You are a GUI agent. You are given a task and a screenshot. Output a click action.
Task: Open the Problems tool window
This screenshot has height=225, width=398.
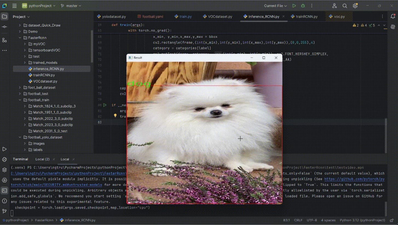[4, 201]
